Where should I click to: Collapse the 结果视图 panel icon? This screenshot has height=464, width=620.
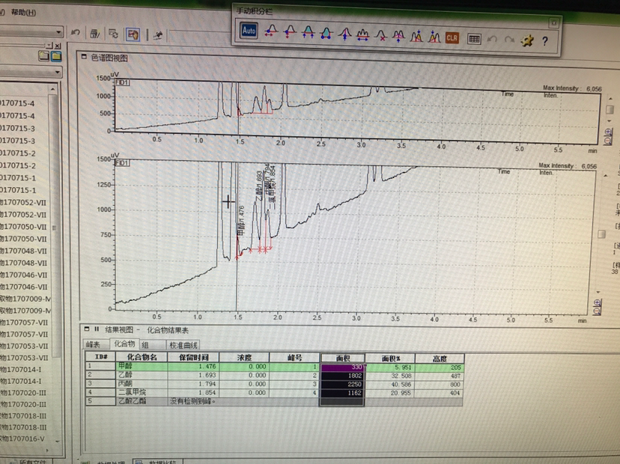(x=87, y=329)
